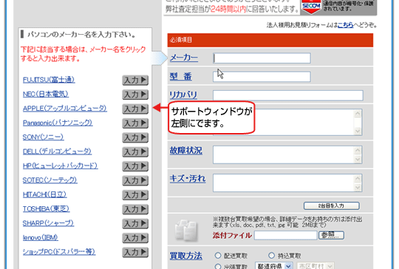Click the 入力 button beside TOSHIBA
This screenshot has width=399, height=269.
click(x=135, y=209)
